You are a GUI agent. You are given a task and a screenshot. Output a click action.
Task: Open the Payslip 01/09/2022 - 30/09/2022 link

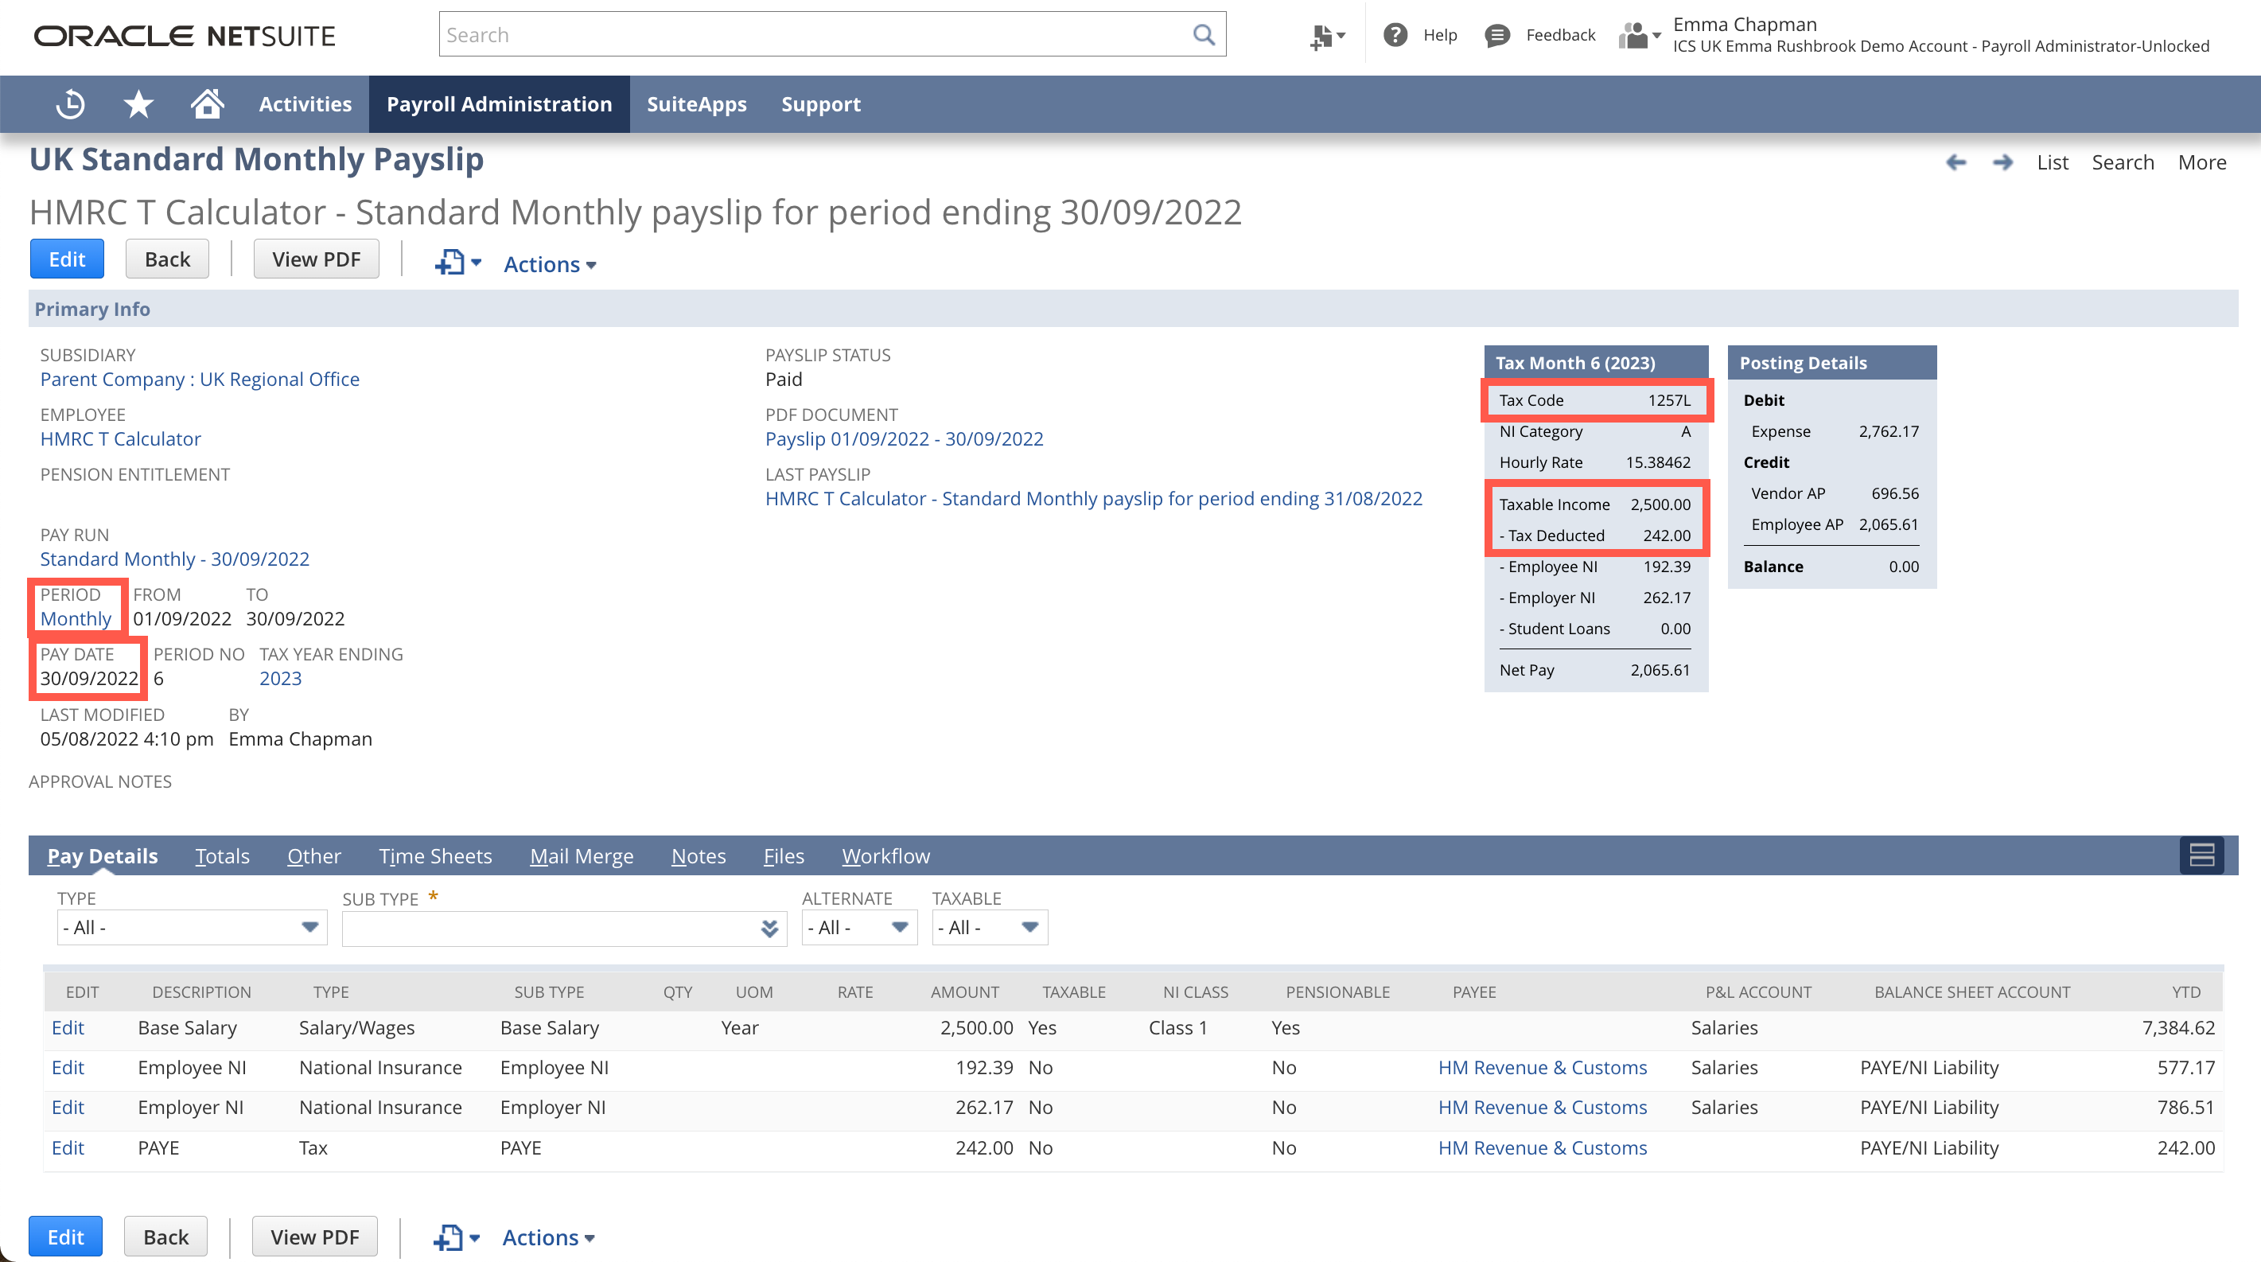tap(903, 438)
